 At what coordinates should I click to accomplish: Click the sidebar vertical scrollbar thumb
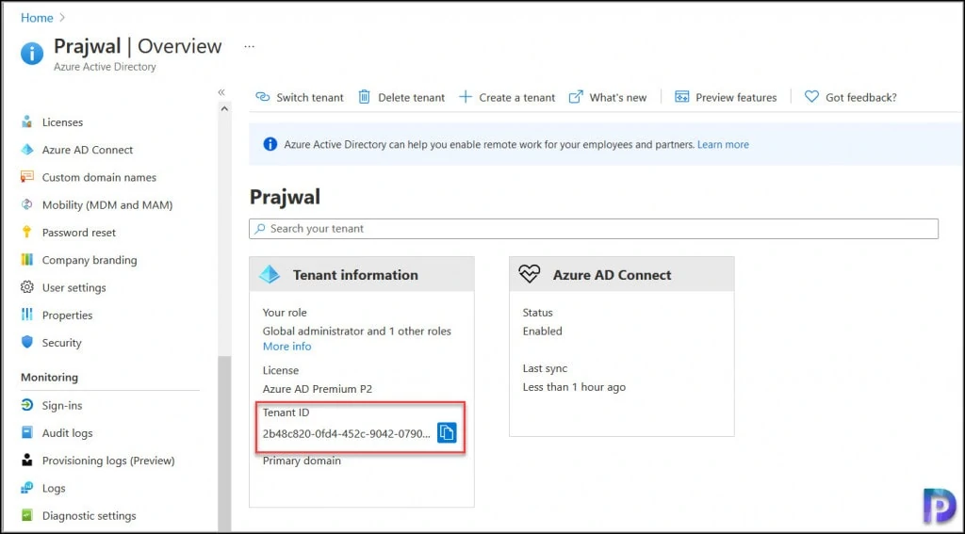coord(224,443)
